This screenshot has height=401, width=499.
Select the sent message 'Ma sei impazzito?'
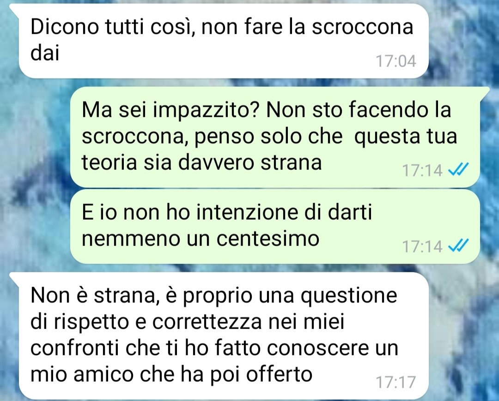tap(275, 137)
